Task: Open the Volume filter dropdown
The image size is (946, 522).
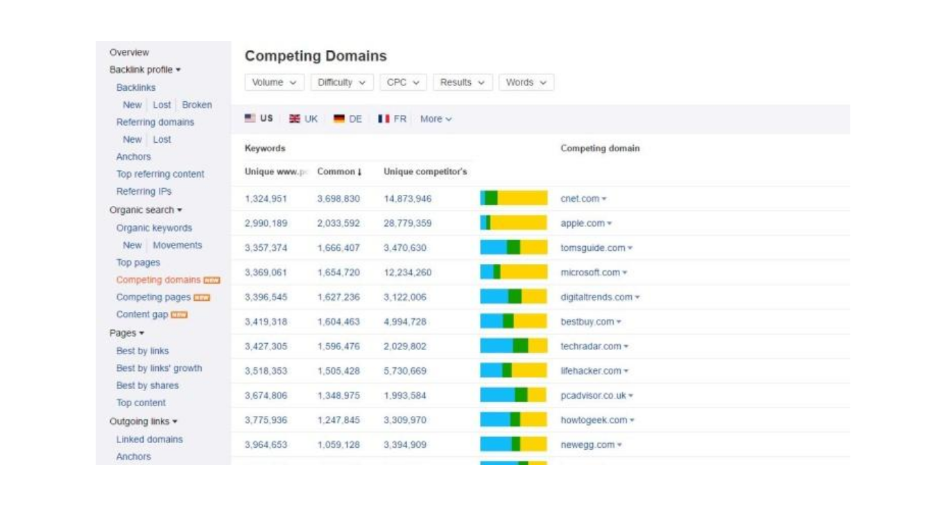Action: pyautogui.click(x=275, y=82)
